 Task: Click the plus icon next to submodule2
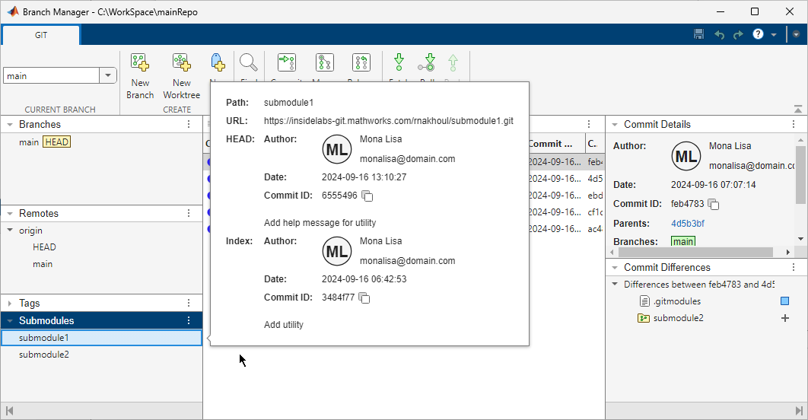pos(785,318)
